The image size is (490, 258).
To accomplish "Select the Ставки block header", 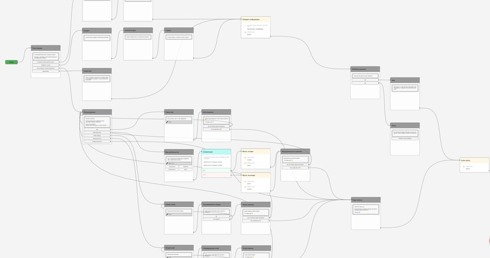I will coord(179,30).
